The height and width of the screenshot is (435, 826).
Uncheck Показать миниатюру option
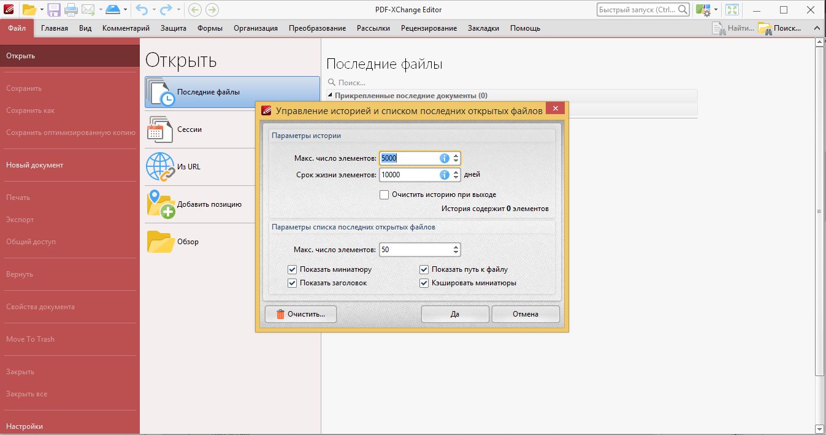(293, 269)
